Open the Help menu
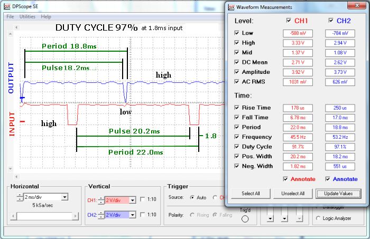This screenshot has height=239, width=370. point(46,17)
